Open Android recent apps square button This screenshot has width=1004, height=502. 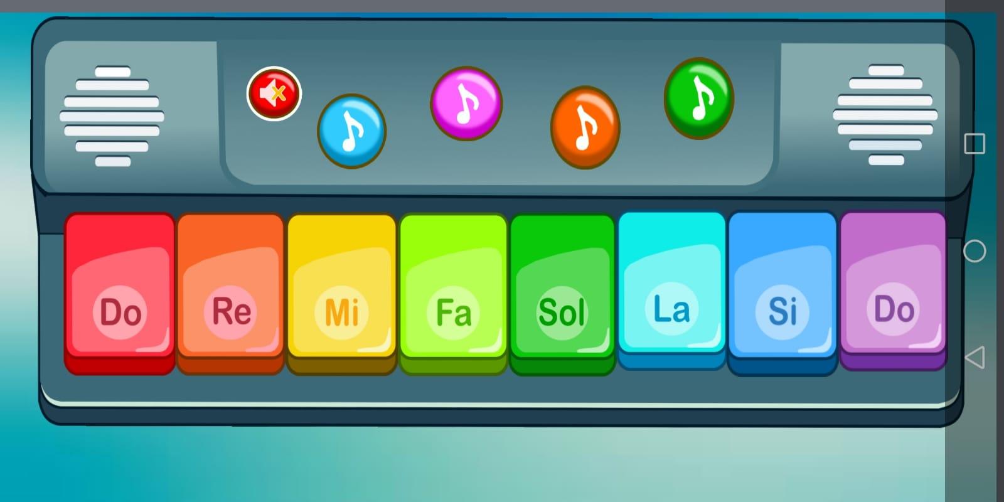pyautogui.click(x=975, y=144)
